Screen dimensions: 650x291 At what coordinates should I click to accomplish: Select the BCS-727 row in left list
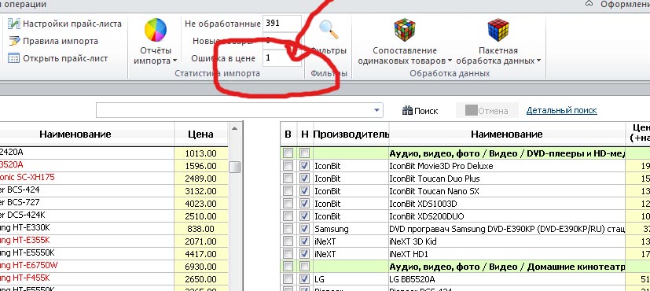(x=86, y=203)
